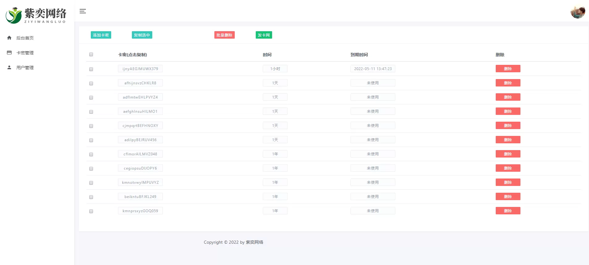Copy card key ijnyAEGJMUWX379
Image resolution: width=589 pixels, height=265 pixels.
[x=140, y=69]
